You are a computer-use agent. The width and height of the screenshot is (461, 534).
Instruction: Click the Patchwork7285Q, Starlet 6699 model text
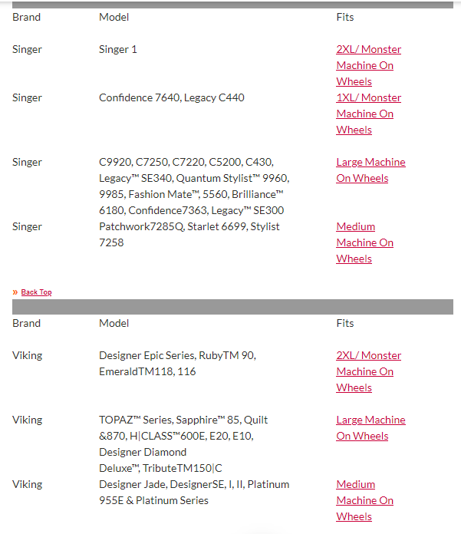tap(189, 234)
